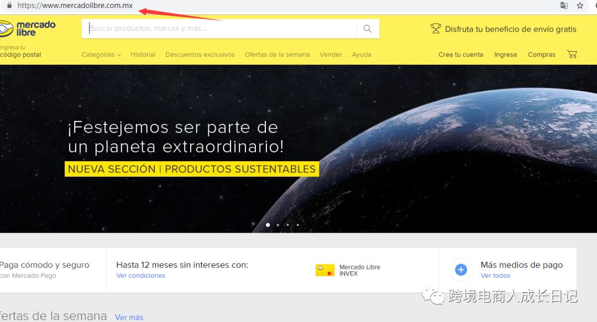
Task: Click the search magnifier icon
Action: pyautogui.click(x=368, y=29)
